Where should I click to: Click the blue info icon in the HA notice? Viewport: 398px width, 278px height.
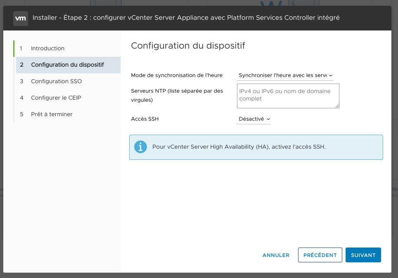point(140,147)
